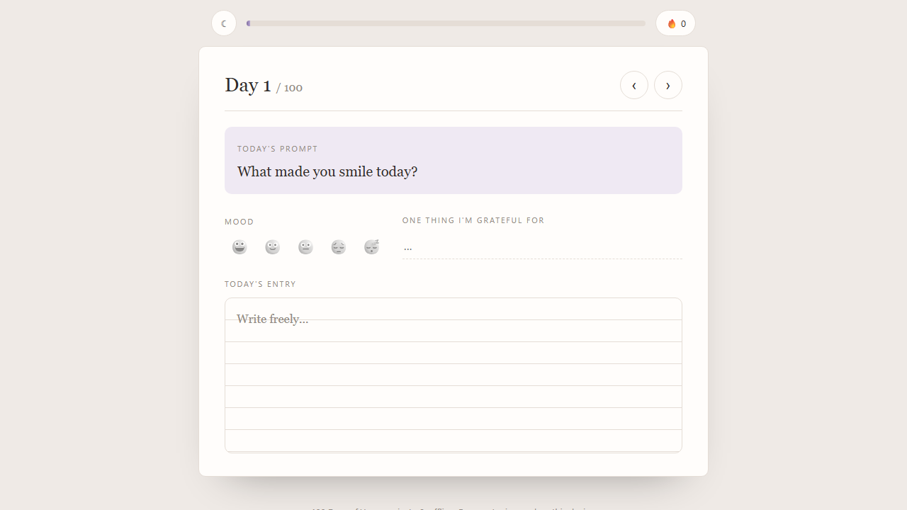Screen dimensions: 907x510
Task: Click the 'Mood' section label
Action: click(240, 222)
